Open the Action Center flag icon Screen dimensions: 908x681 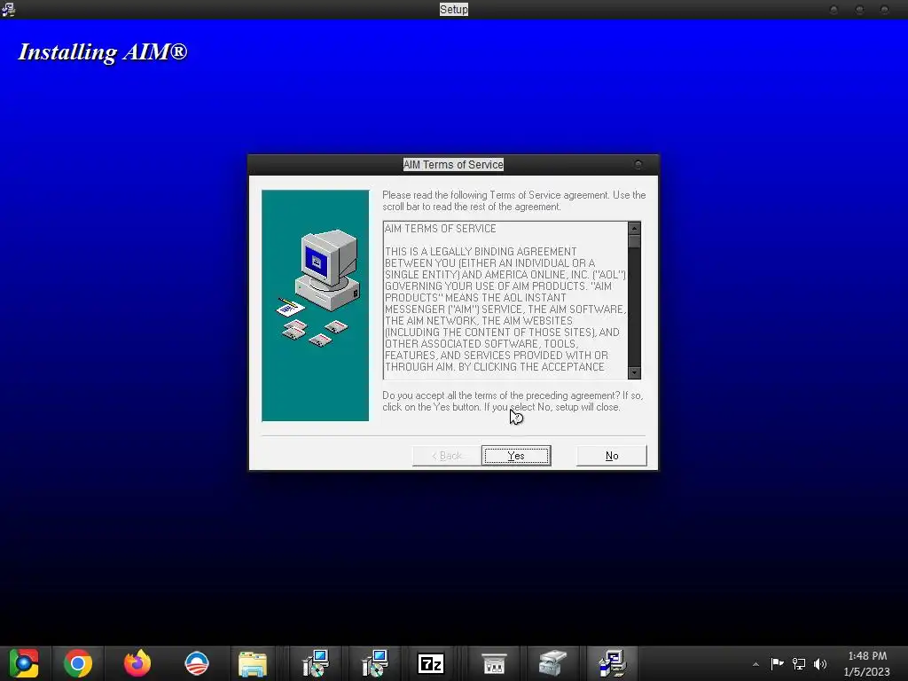777,663
